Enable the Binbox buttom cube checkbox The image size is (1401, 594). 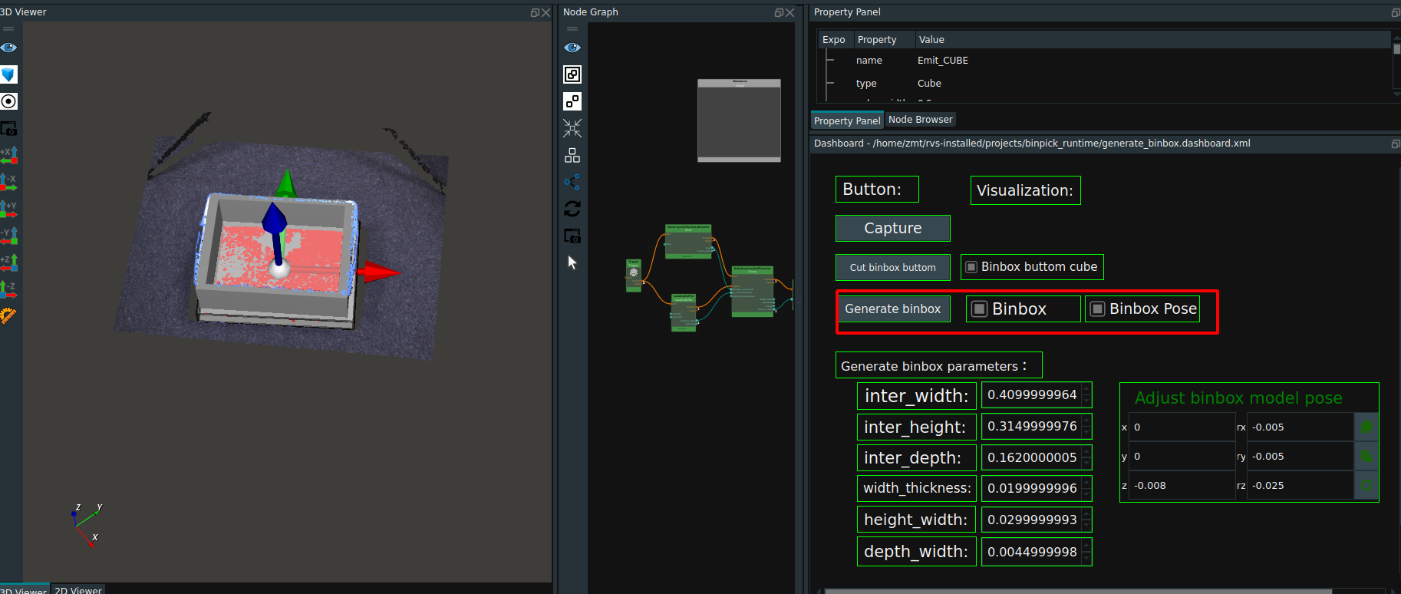(x=971, y=267)
